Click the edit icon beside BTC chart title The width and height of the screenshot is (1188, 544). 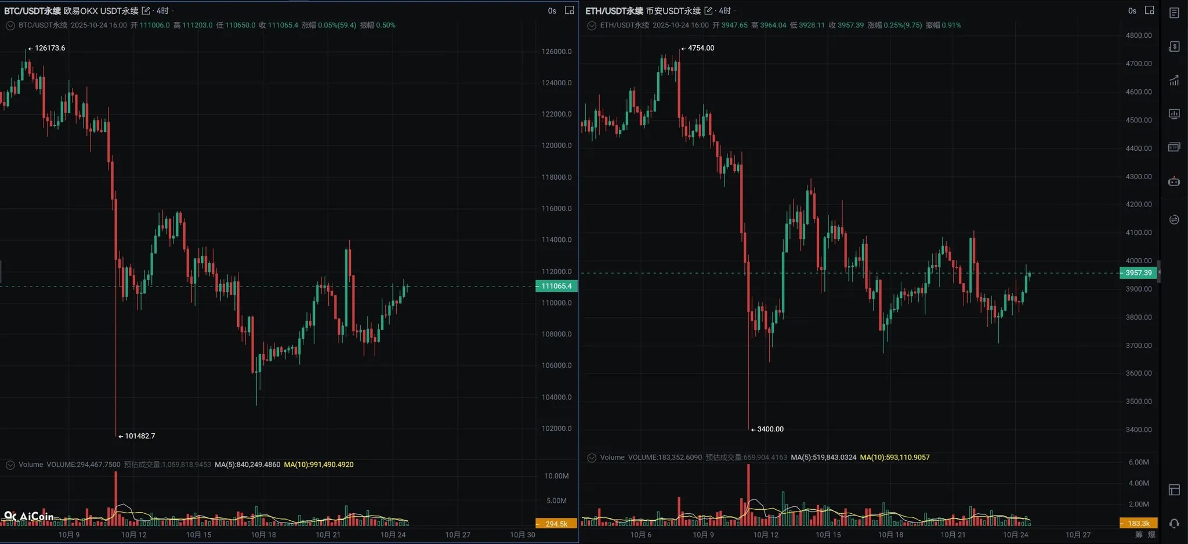tap(146, 11)
